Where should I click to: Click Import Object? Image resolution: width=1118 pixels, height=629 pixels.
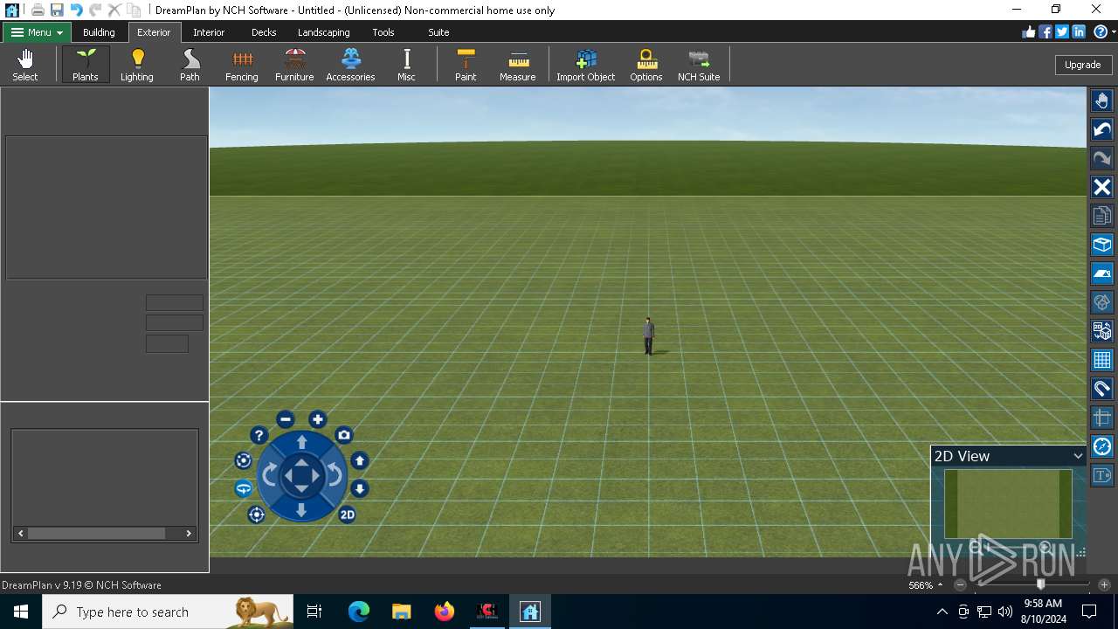point(586,65)
